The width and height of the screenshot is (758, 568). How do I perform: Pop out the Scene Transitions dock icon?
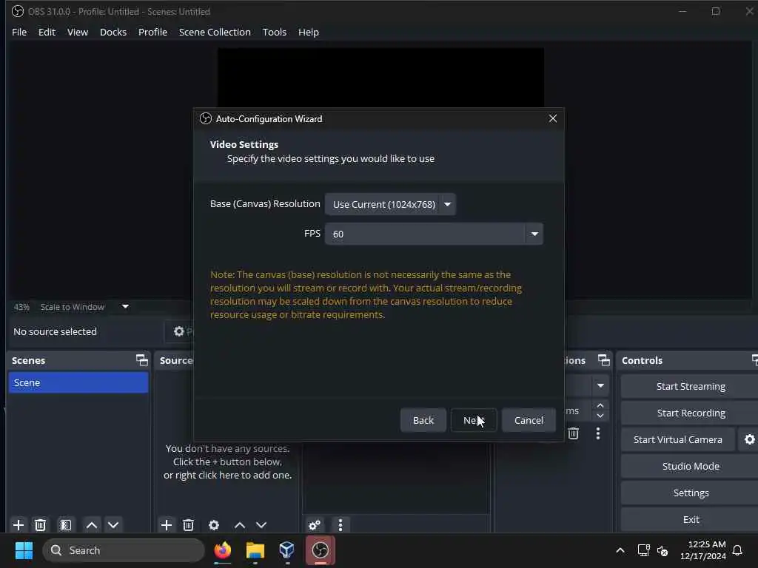pos(604,360)
